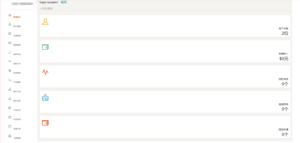Image resolution: width=300 pixels, height=143 pixels.
Task: Open the 用户工单 sidebar menu item
Action: tap(17, 92)
